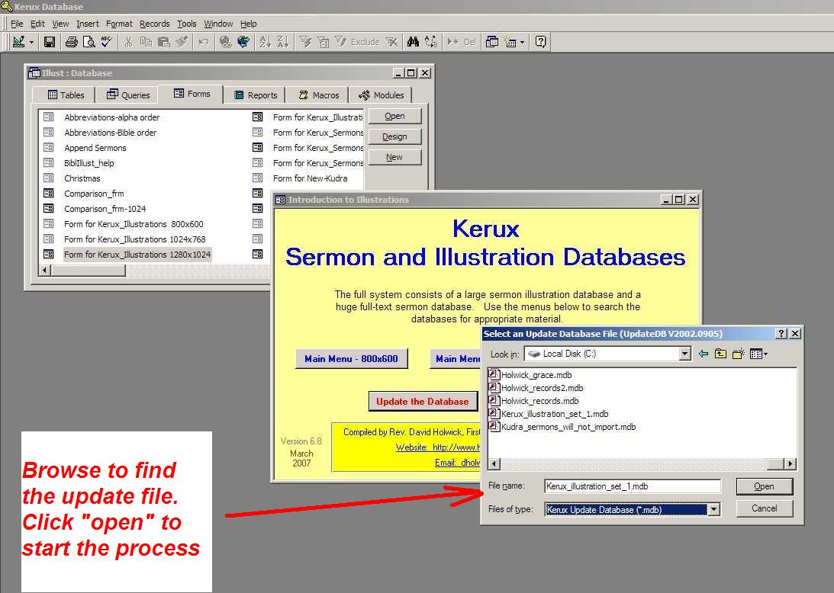Screen dimensions: 834x593
Task: Click the Filter By Form icon
Action: (x=323, y=42)
